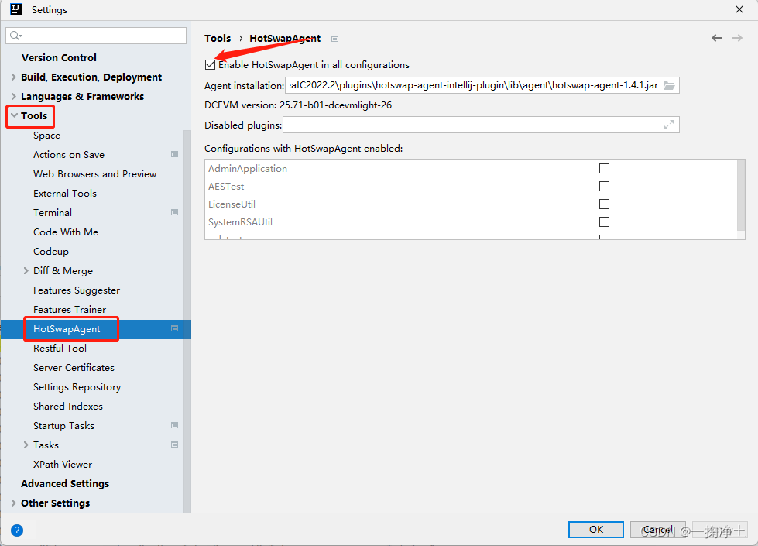Viewport: 758px width, 546px height.
Task: Click the icon next to Terminal entry
Action: point(174,212)
